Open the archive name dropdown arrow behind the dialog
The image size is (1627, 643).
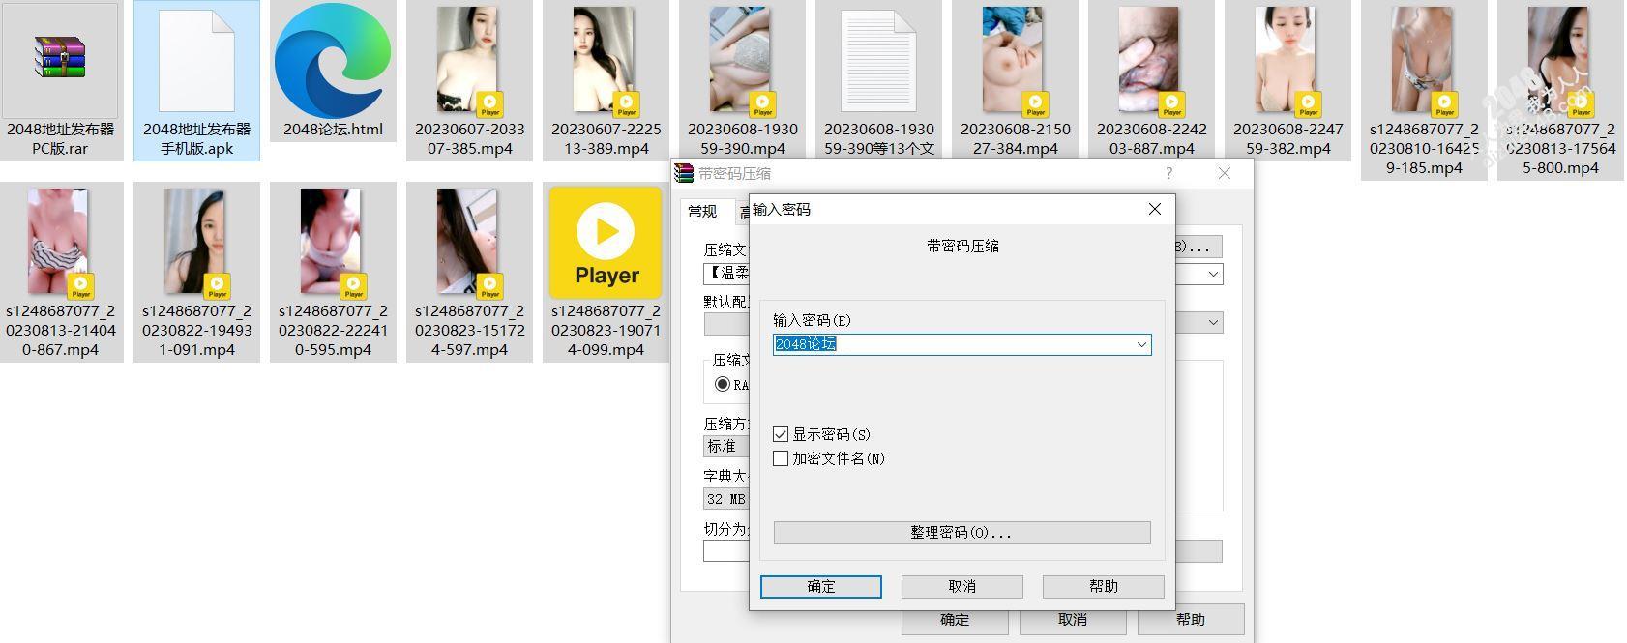(x=1213, y=275)
